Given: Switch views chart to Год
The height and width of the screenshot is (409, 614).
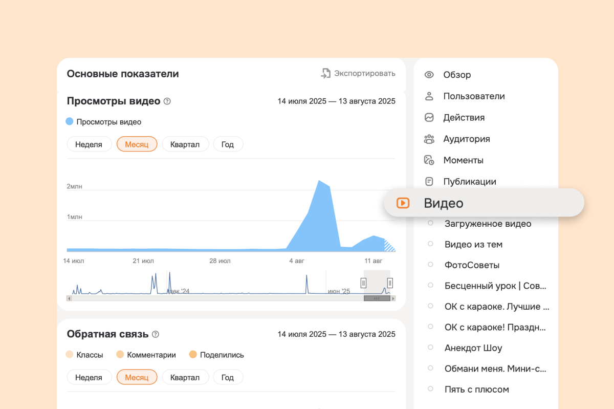Looking at the screenshot, I should [228, 144].
